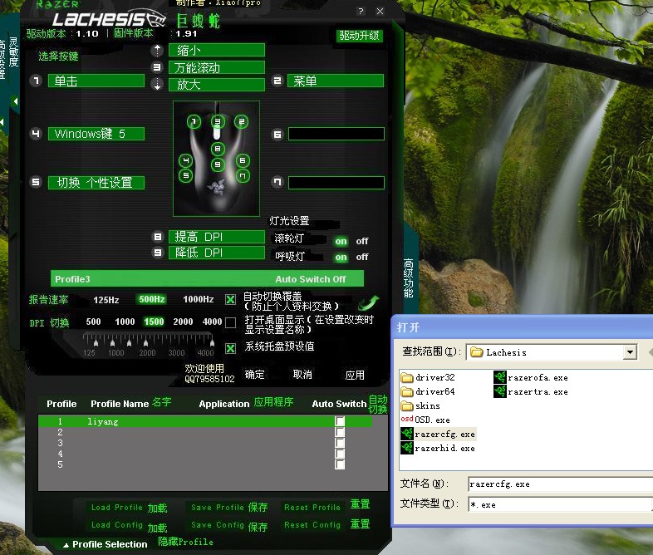Select 500 DPI switch preset
653x555 pixels.
pyautogui.click(x=93, y=322)
